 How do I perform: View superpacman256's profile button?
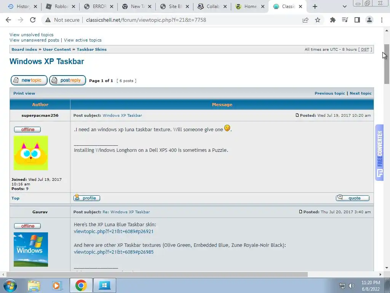[87, 198]
